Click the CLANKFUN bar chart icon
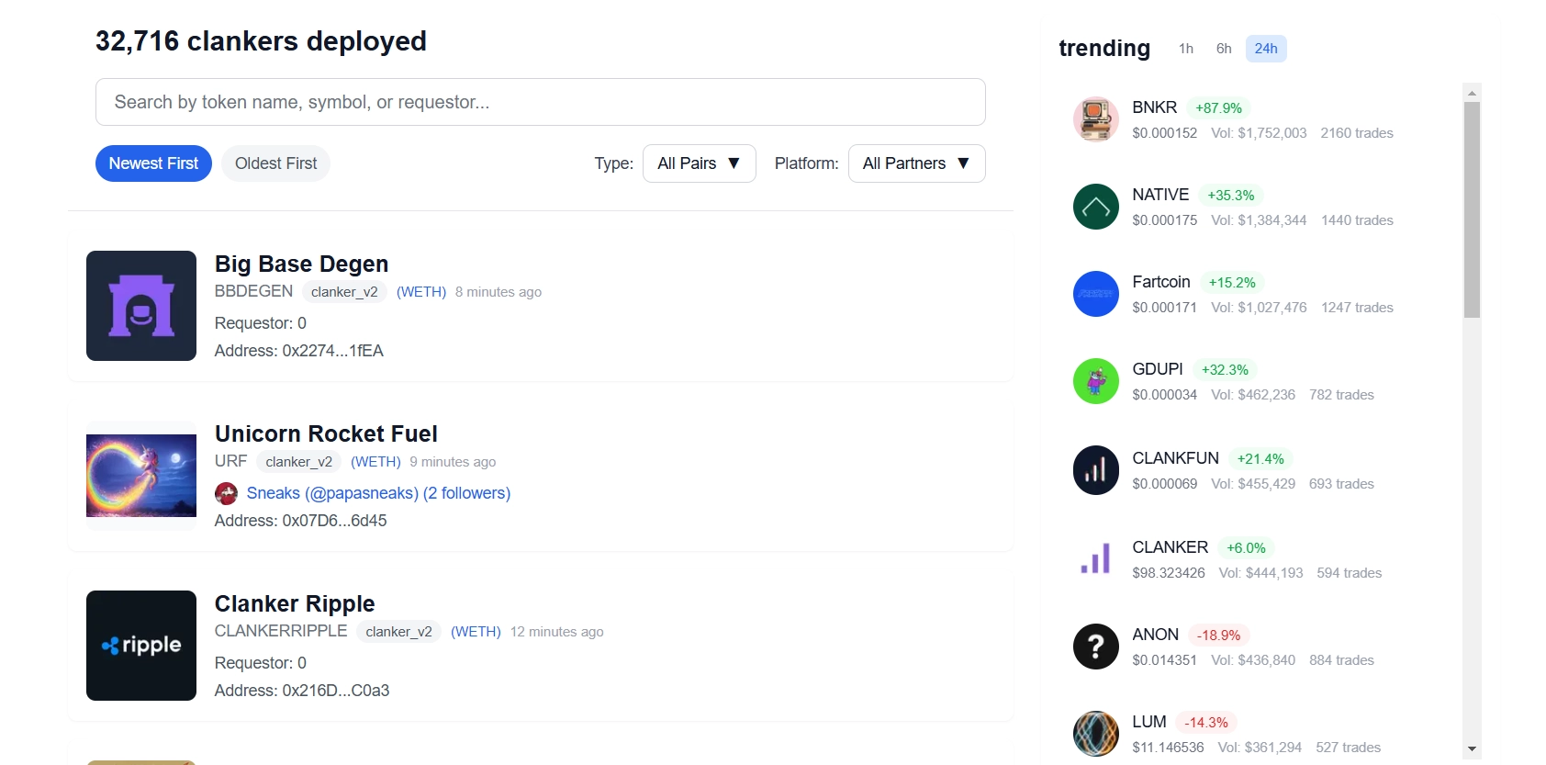 tap(1096, 470)
